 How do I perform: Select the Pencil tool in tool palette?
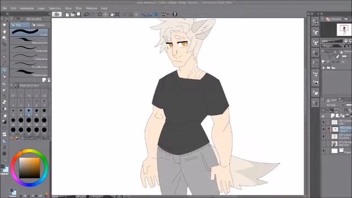coord(4,76)
